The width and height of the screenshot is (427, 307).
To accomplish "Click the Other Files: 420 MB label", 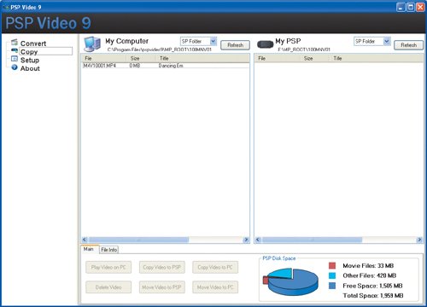I will 370,275.
